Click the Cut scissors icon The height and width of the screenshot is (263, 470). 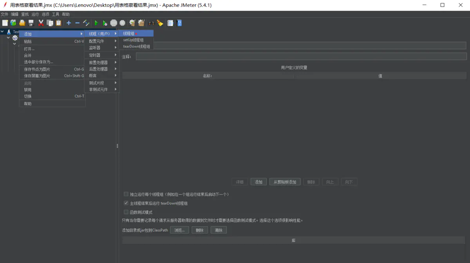[41, 23]
